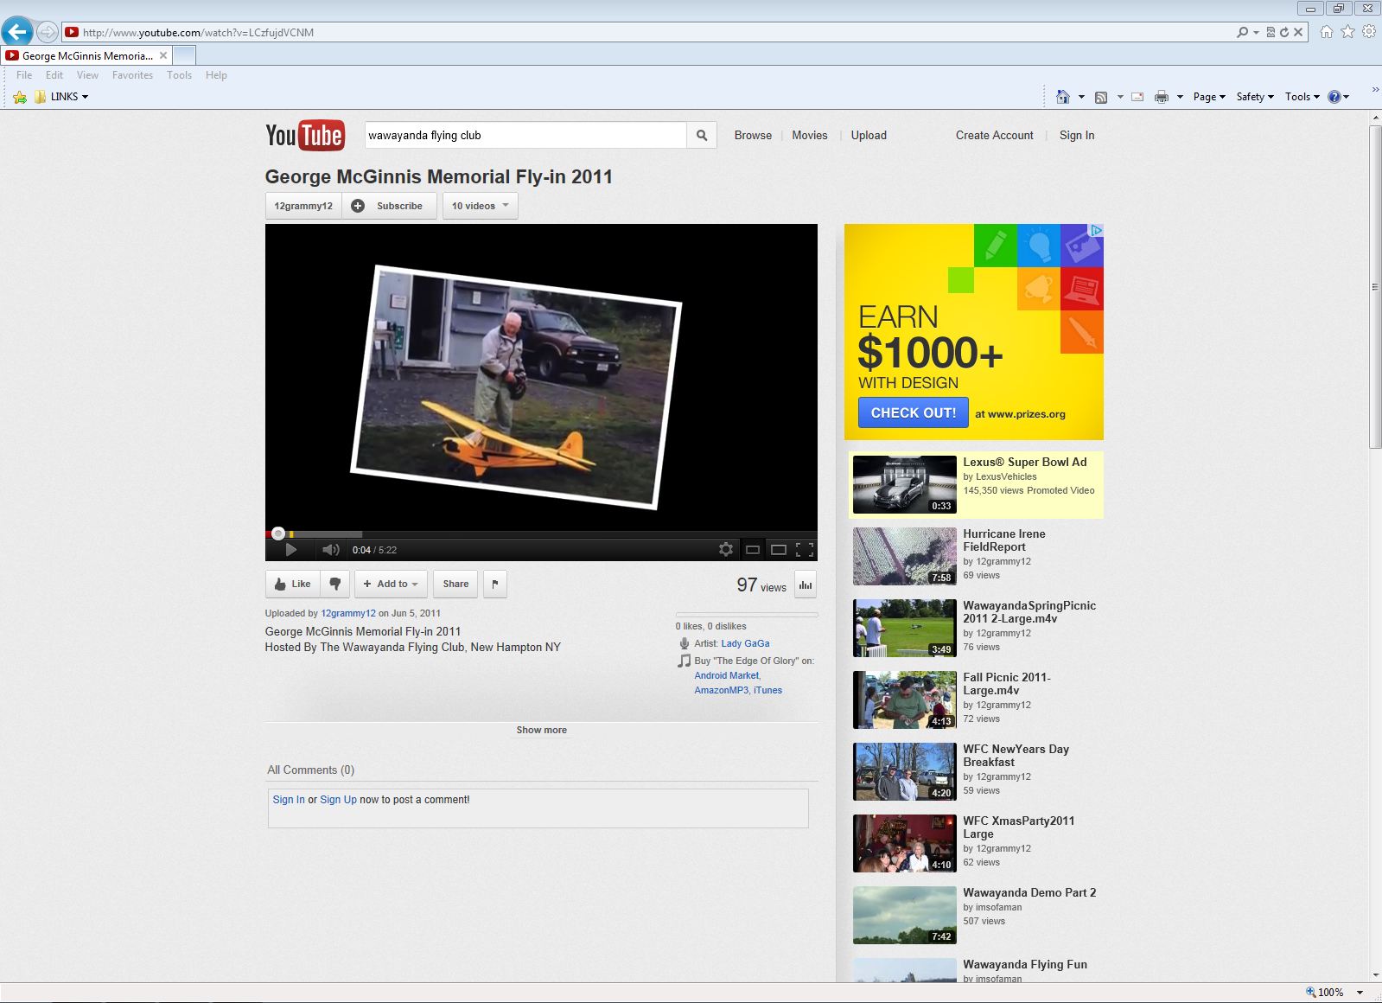Open favorites star icon at top right
Screen dimensions: 1382x1003
pos(1347,32)
